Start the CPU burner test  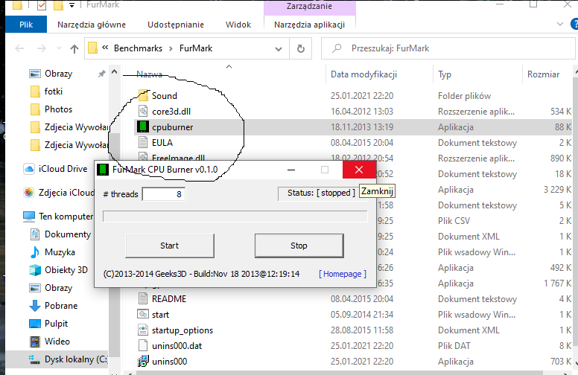click(x=170, y=246)
